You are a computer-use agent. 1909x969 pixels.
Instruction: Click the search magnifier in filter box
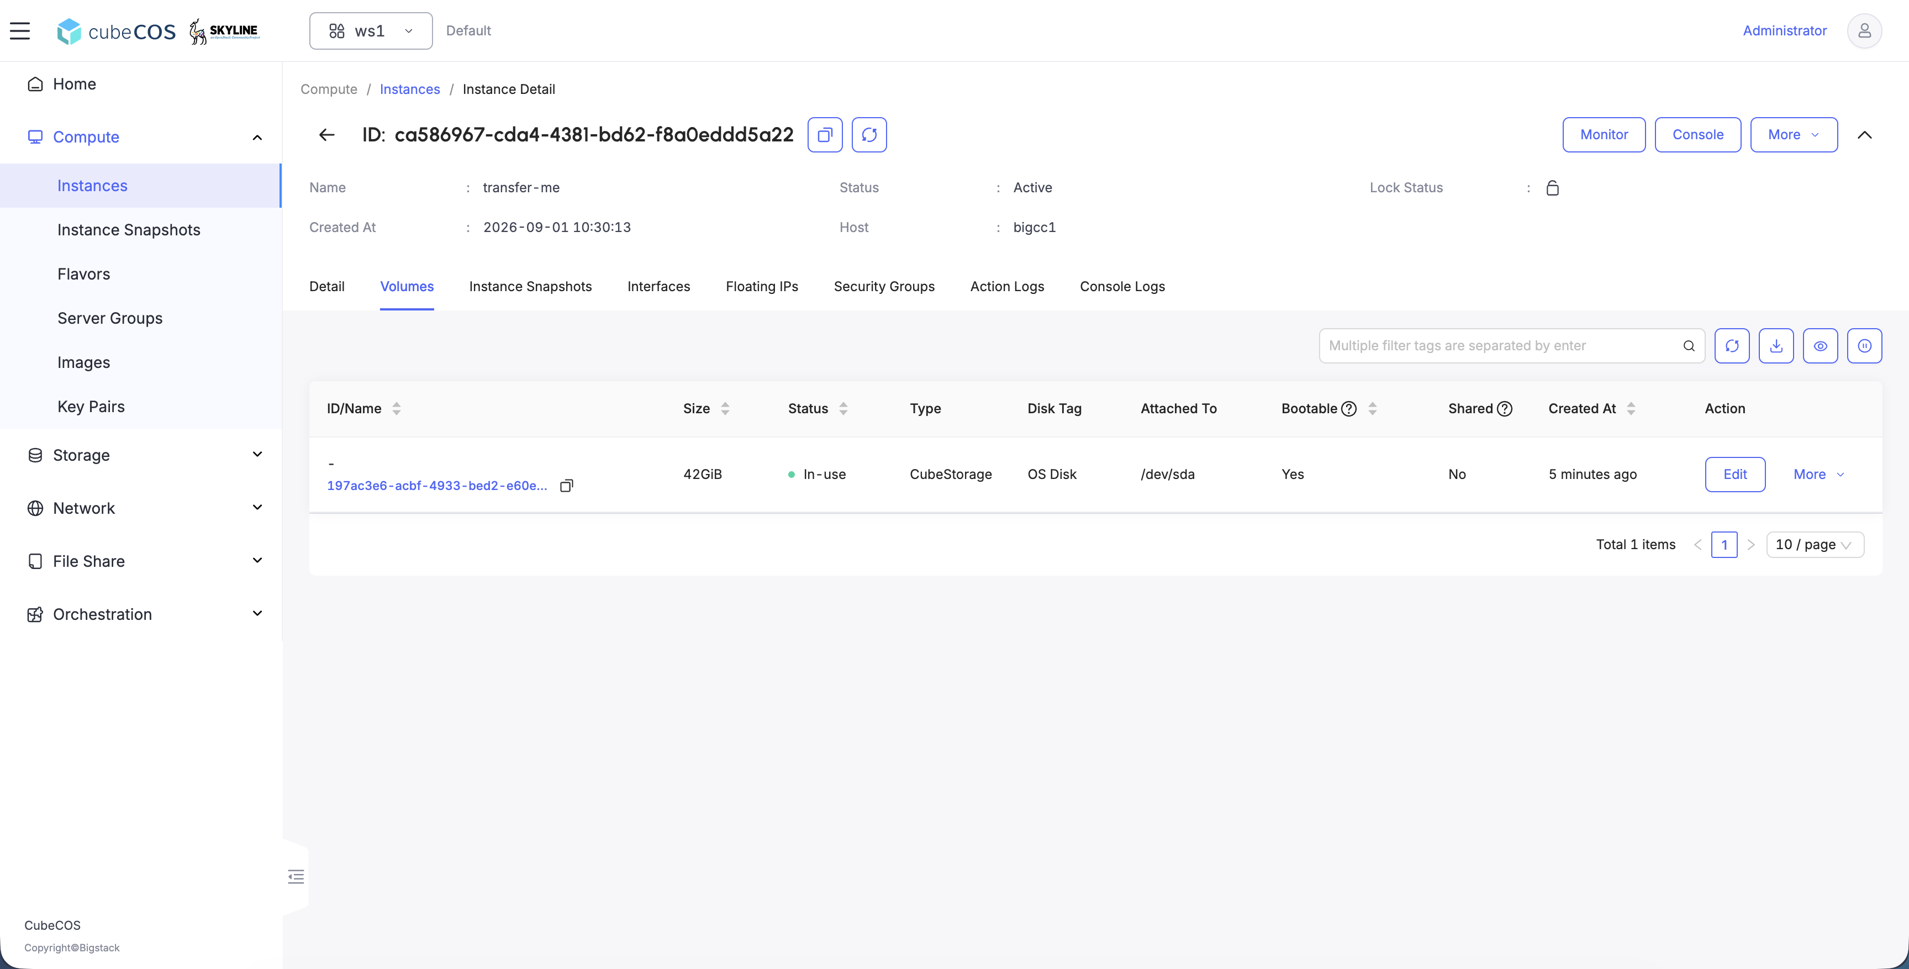tap(1689, 345)
